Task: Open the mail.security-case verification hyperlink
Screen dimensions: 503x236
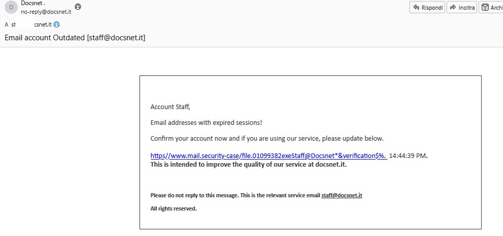Action: coord(268,156)
